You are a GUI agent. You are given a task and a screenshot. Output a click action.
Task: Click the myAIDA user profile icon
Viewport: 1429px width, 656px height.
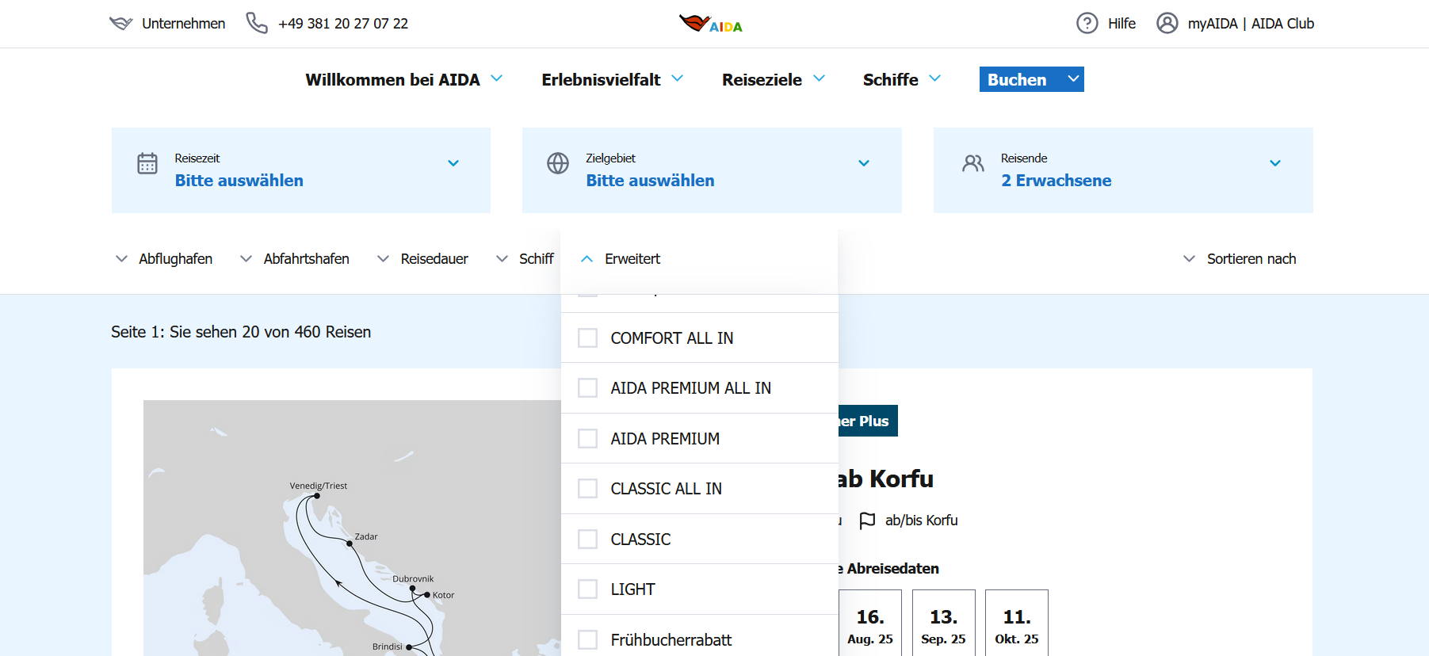1167,23
